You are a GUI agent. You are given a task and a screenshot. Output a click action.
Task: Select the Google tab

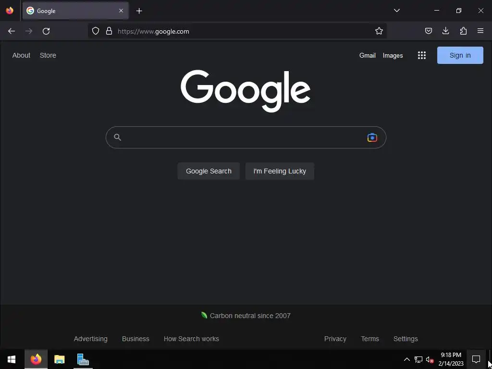75,11
